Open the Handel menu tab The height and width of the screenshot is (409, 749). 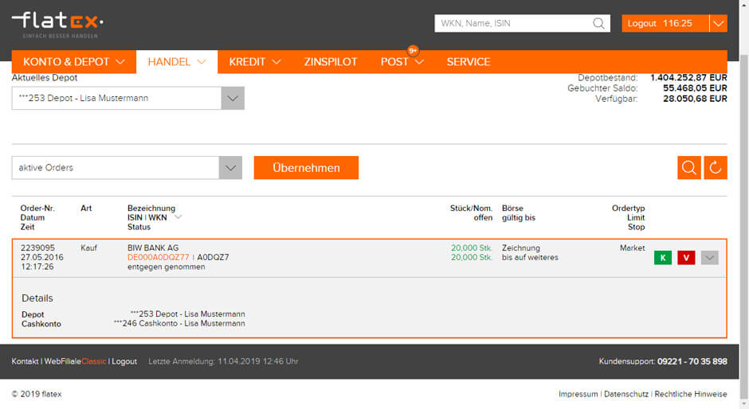177,62
